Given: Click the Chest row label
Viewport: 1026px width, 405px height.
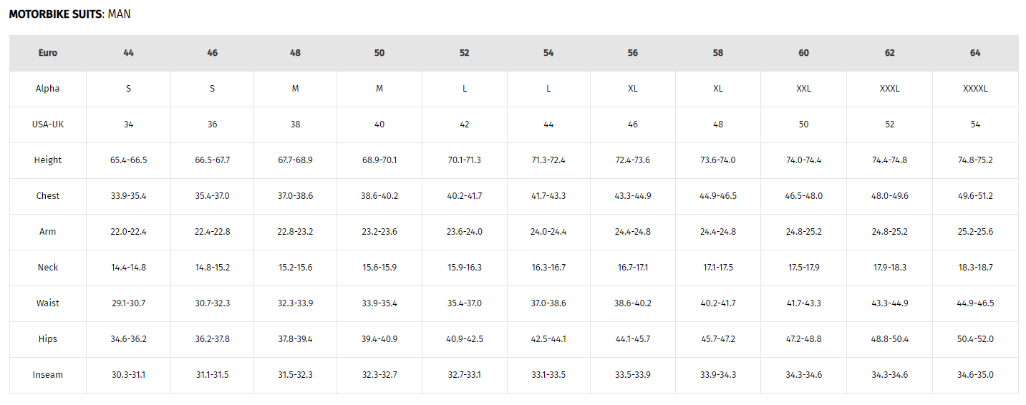Looking at the screenshot, I should pyautogui.click(x=48, y=196).
